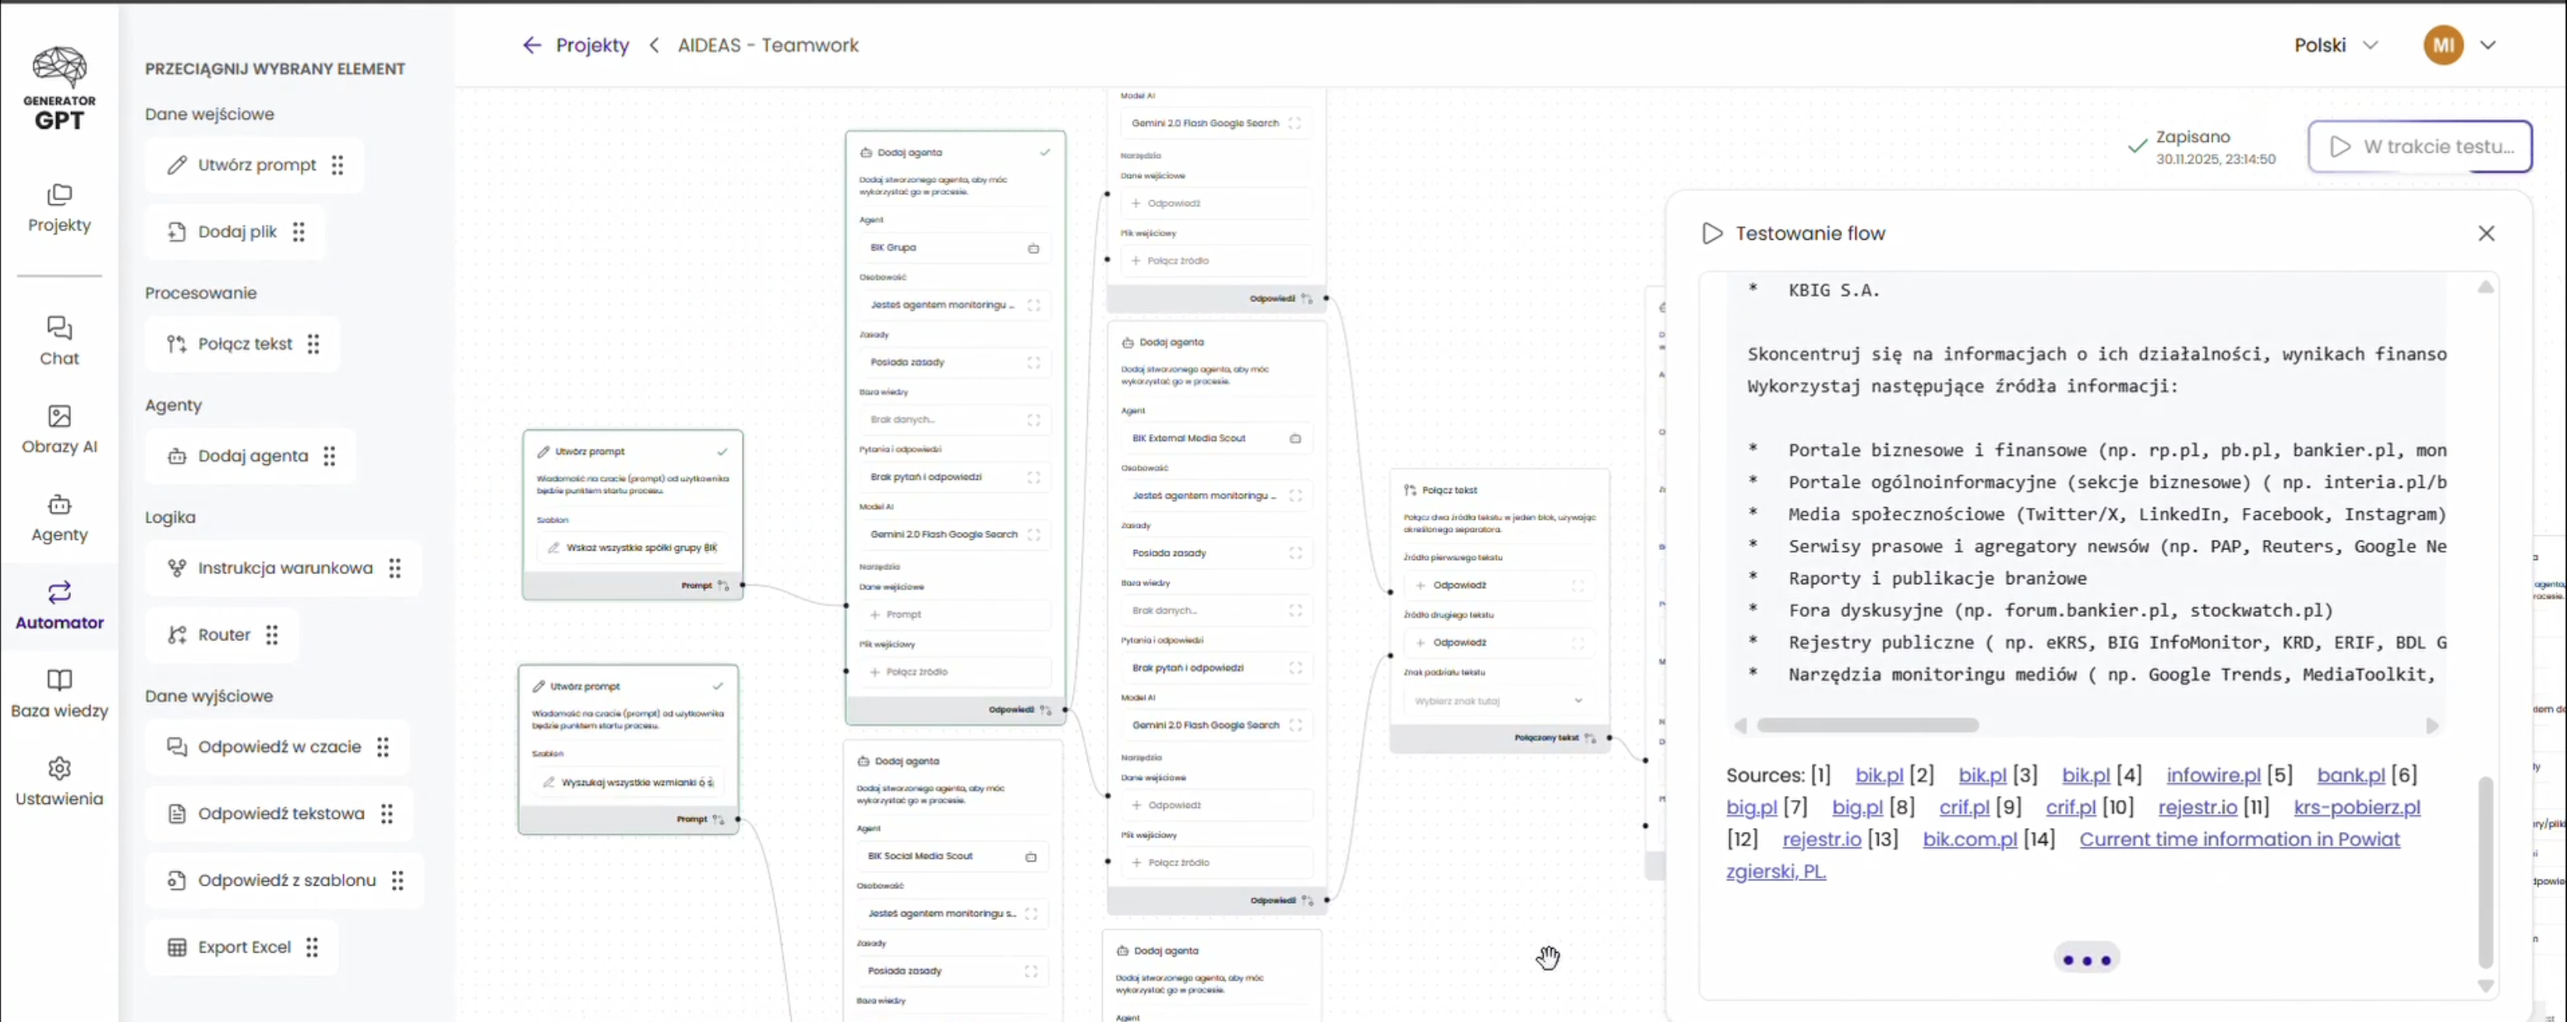Navigate to Projekty breadcrumb
The width and height of the screenshot is (2567, 1022).
(592, 45)
